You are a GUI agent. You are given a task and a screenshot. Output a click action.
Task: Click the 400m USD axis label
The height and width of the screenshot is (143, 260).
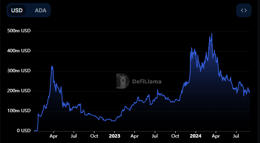click(x=19, y=51)
